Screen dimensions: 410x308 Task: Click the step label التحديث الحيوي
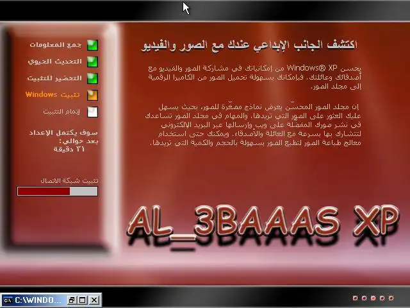click(x=55, y=62)
